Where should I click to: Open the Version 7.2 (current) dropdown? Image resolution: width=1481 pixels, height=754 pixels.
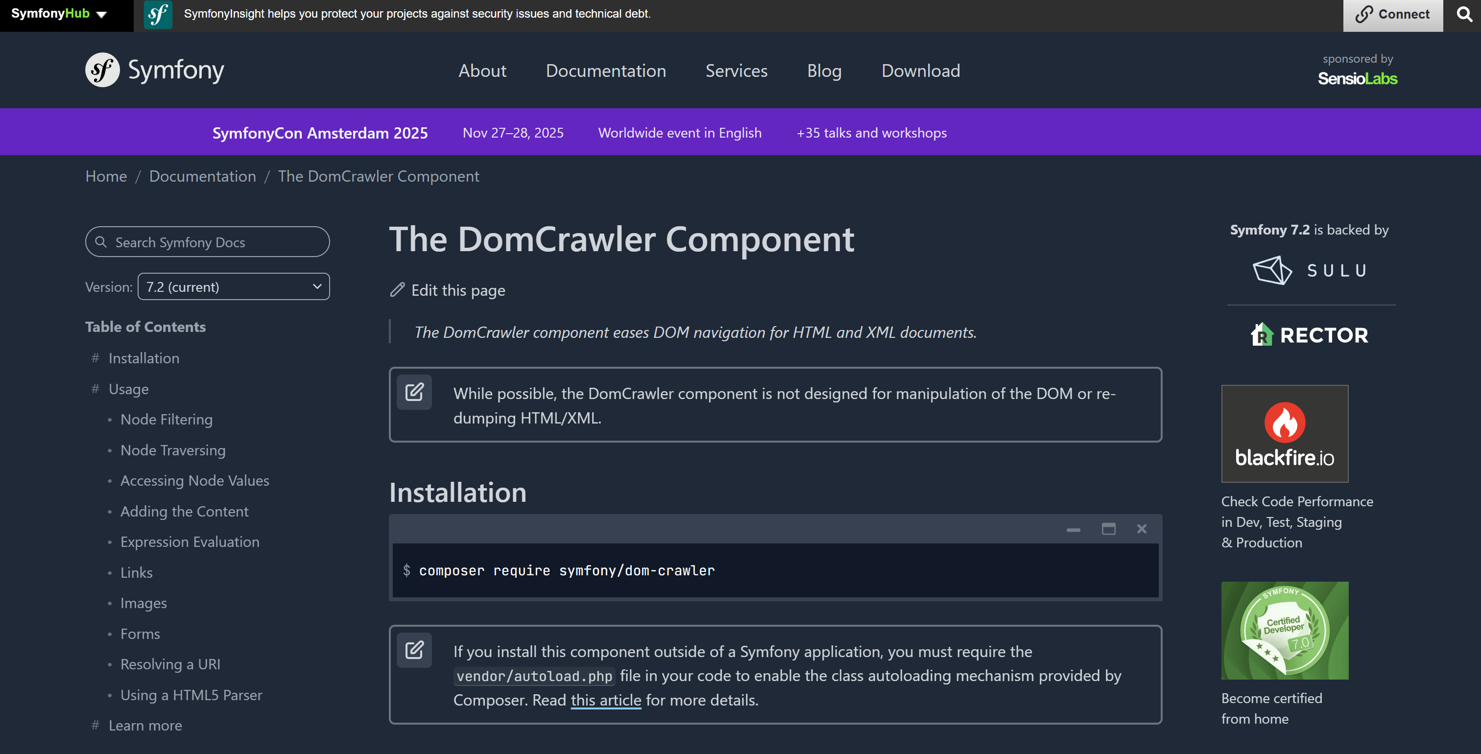click(234, 286)
